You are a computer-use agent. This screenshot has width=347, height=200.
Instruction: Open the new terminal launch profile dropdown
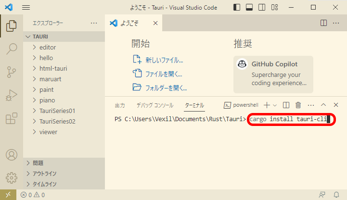point(275,105)
